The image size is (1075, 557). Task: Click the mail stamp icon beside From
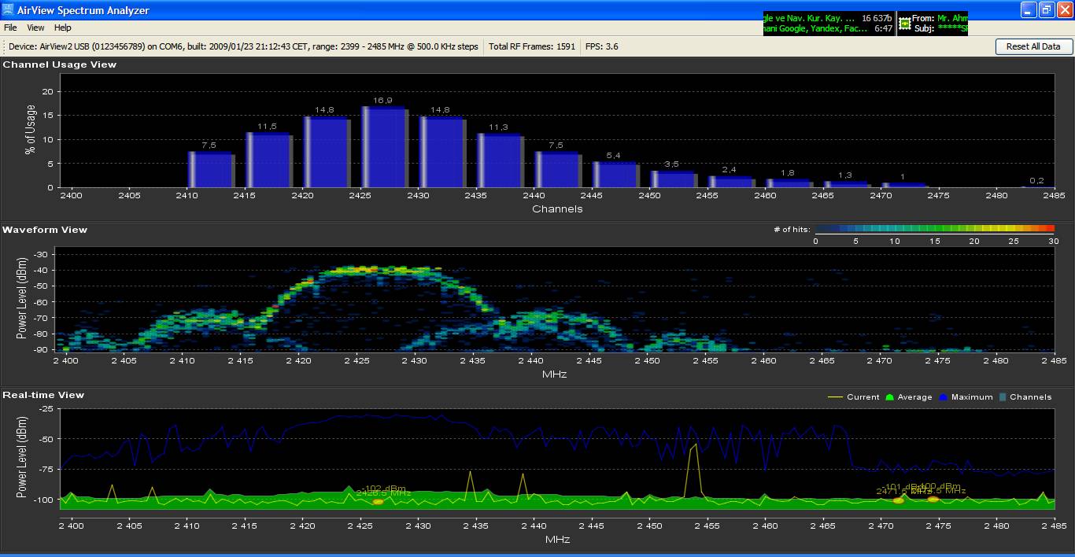(905, 24)
